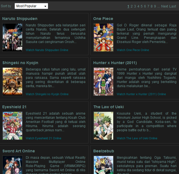Follow Watch Hunter x Hunter (2011) Online link
The image size is (179, 174).
tap(141, 94)
